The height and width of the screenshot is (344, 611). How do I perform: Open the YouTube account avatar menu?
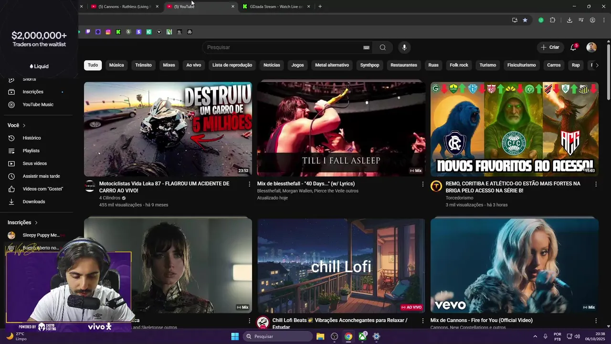pos(591,47)
